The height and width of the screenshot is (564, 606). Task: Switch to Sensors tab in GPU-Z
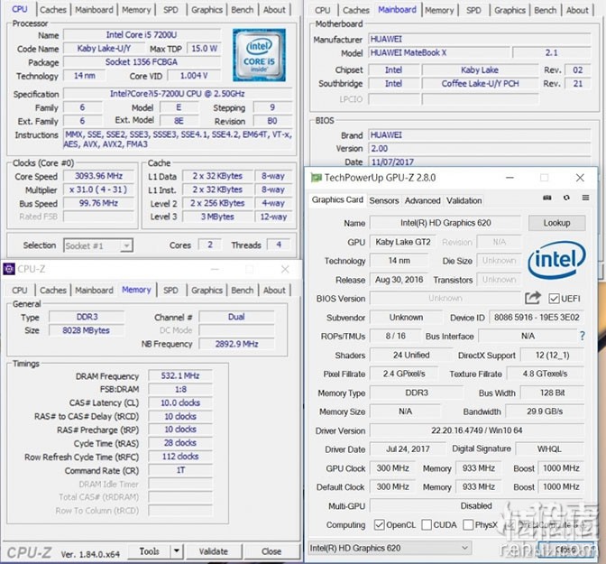click(x=384, y=200)
